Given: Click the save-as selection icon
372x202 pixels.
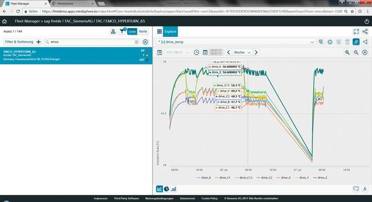Looking at the screenshot, I should point(321,42).
